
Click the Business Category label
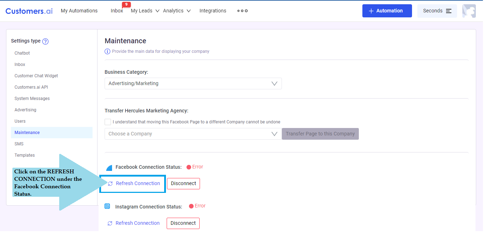point(126,72)
